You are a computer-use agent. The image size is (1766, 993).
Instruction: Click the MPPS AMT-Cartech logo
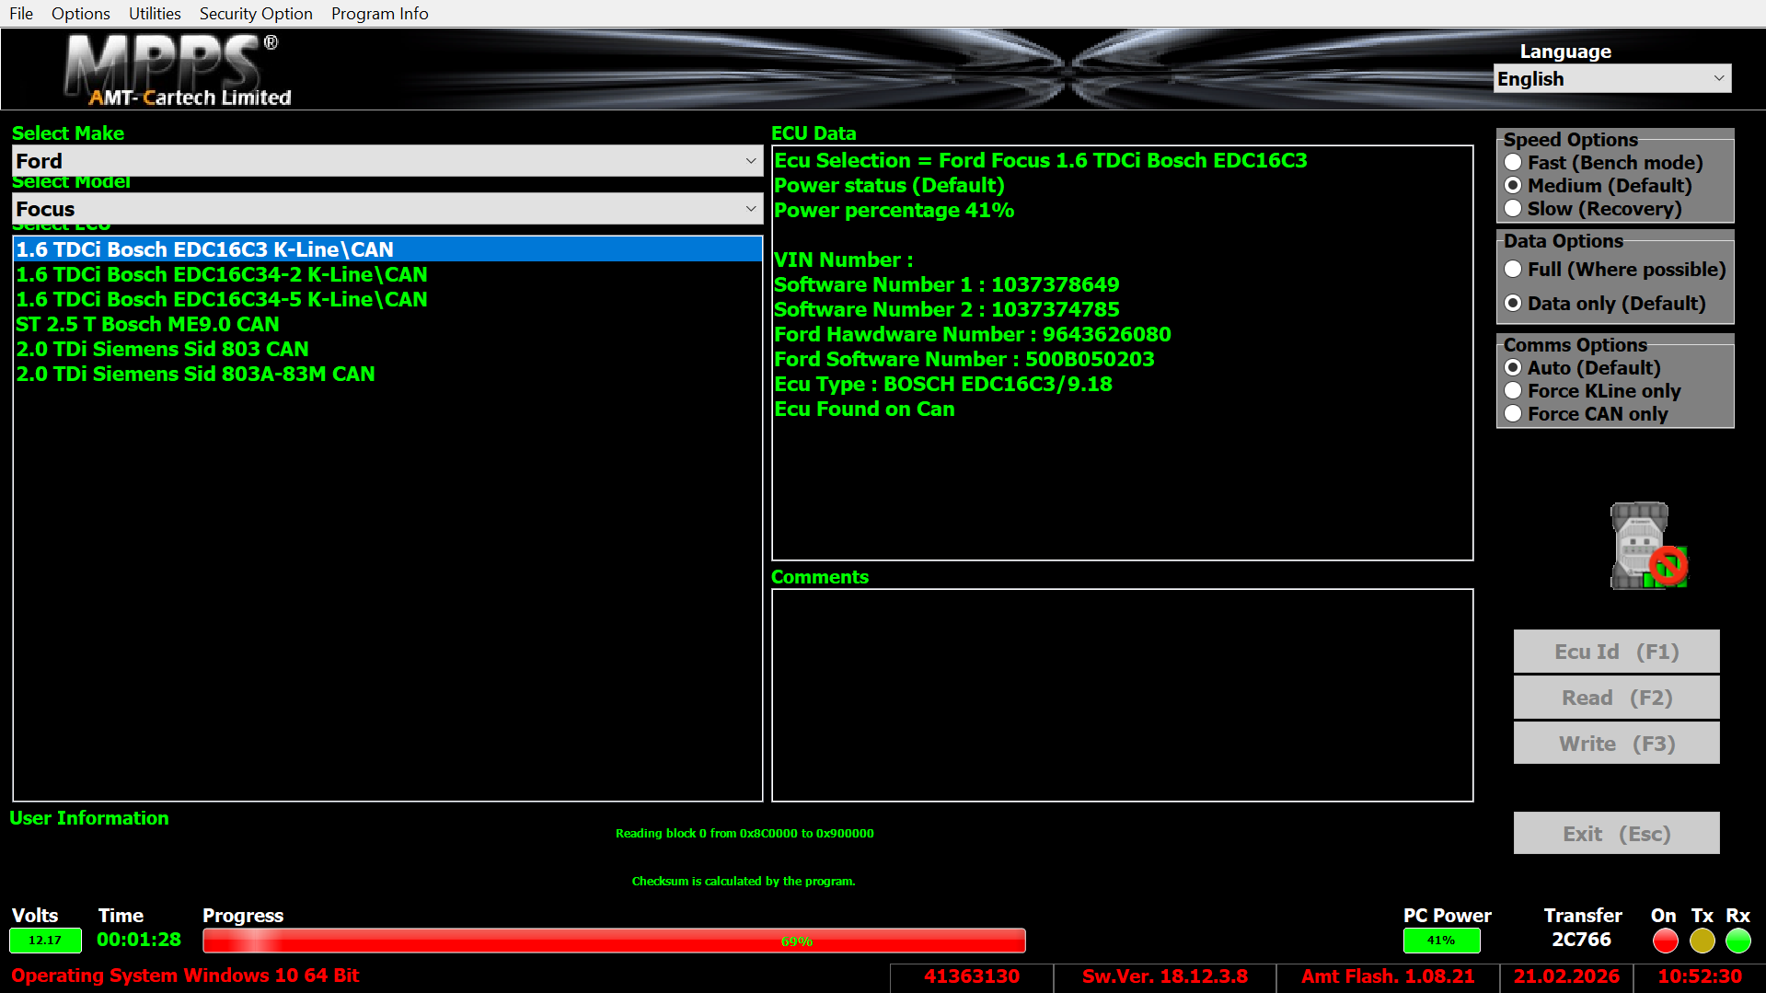coord(177,70)
